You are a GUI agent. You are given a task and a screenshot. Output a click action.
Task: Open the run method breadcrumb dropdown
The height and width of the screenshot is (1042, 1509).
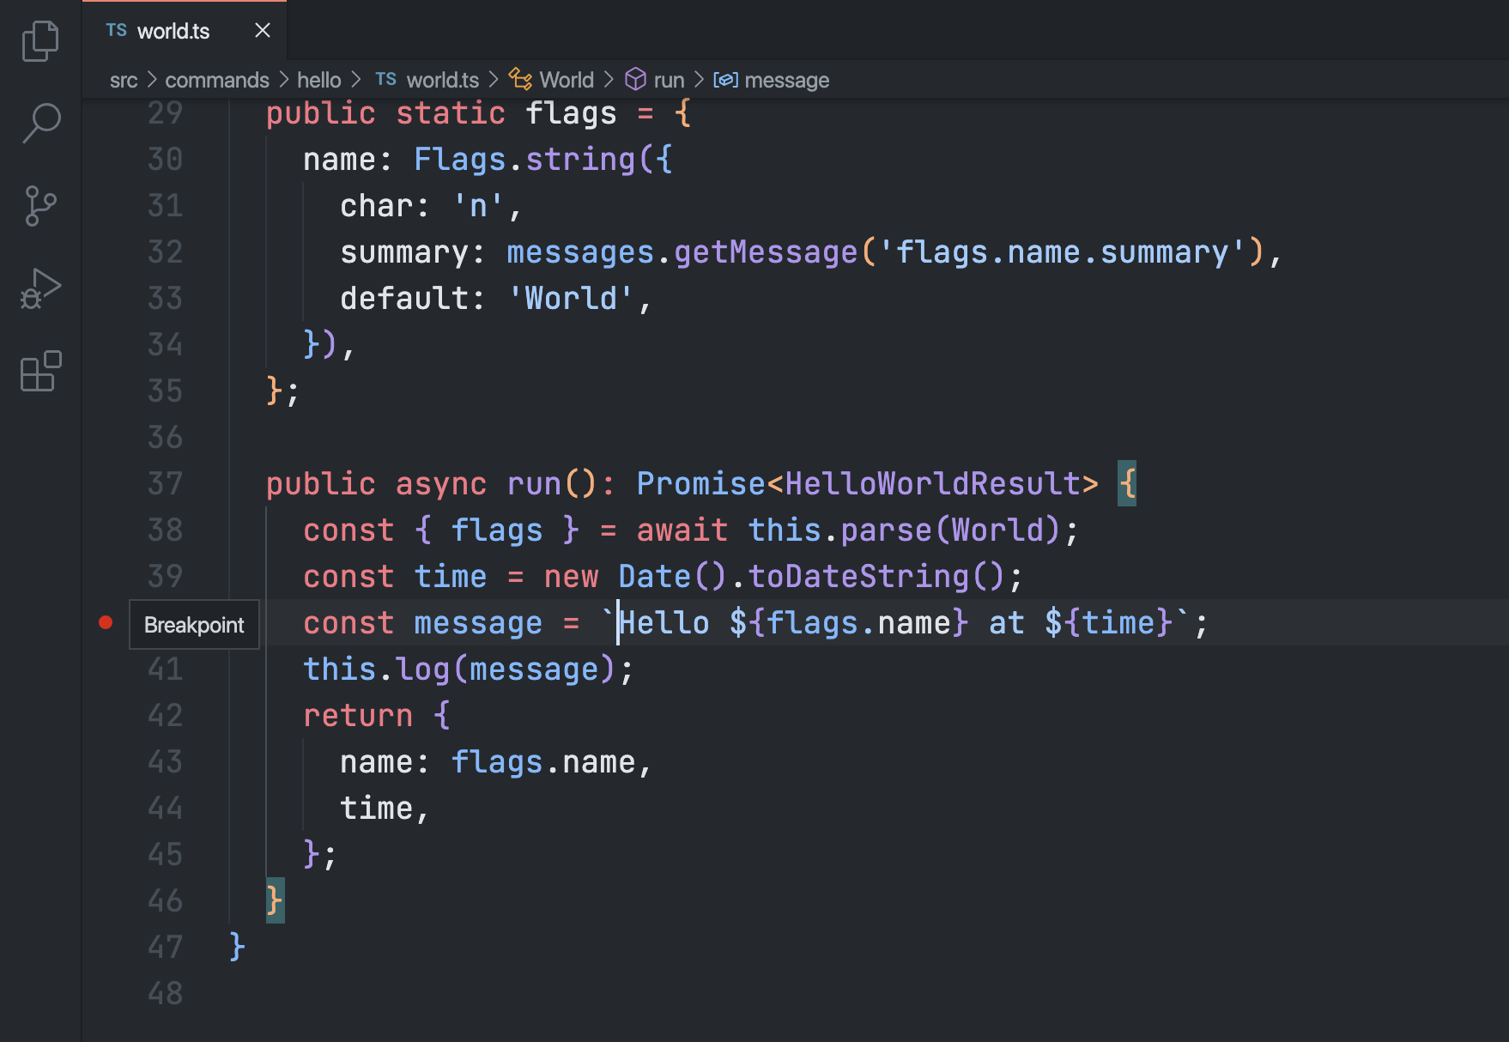pos(670,81)
